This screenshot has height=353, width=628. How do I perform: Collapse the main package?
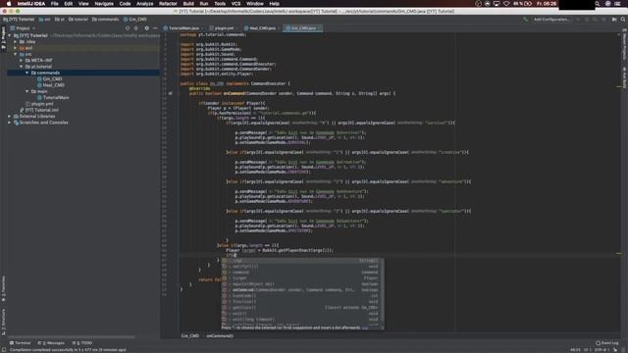pos(27,91)
